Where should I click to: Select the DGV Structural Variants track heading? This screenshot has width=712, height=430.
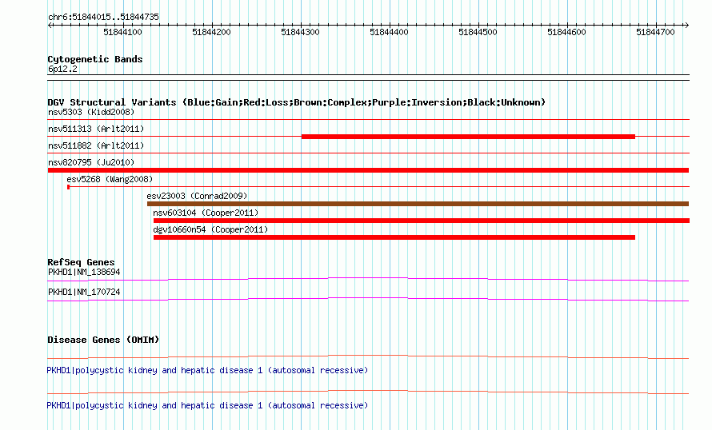297,102
